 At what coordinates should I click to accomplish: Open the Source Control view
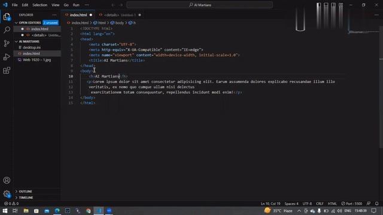(x=7, y=44)
